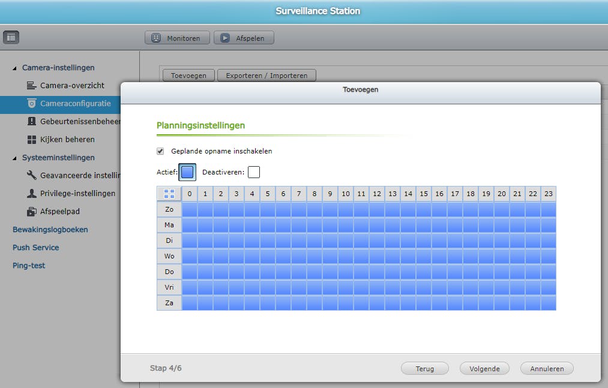Switch to the Afspelen view
This screenshot has width=608, height=388.
click(244, 38)
